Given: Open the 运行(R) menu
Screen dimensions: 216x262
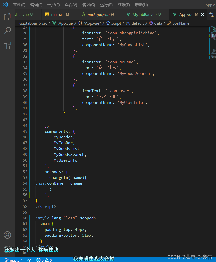Looking at the screenshot, I should click(106, 5).
